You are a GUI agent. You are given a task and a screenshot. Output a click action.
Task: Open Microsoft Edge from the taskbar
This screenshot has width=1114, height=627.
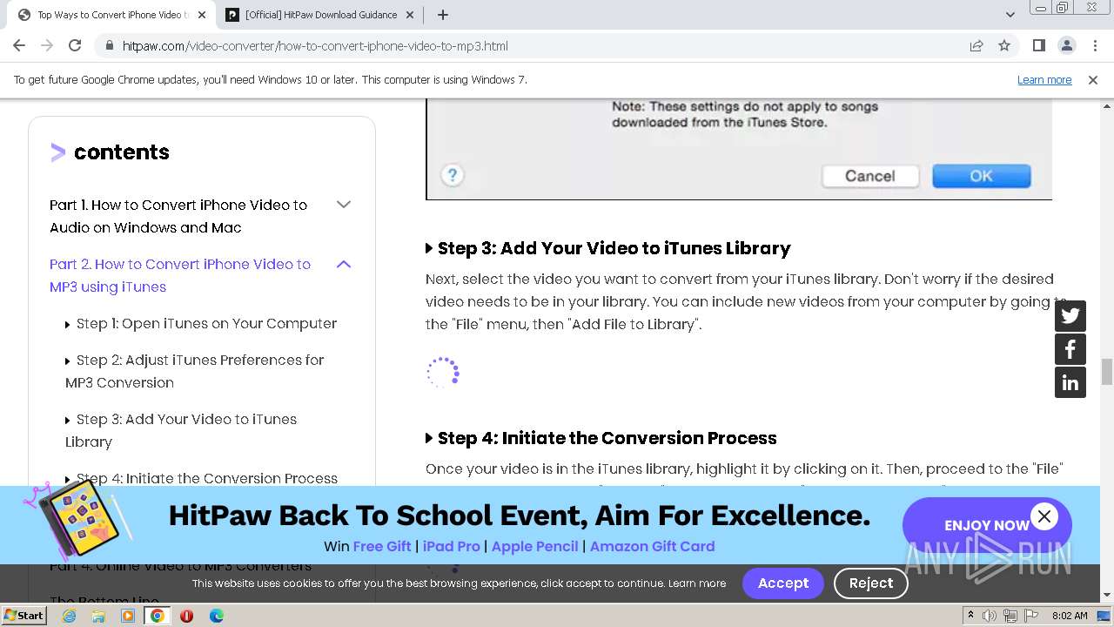coord(217,616)
